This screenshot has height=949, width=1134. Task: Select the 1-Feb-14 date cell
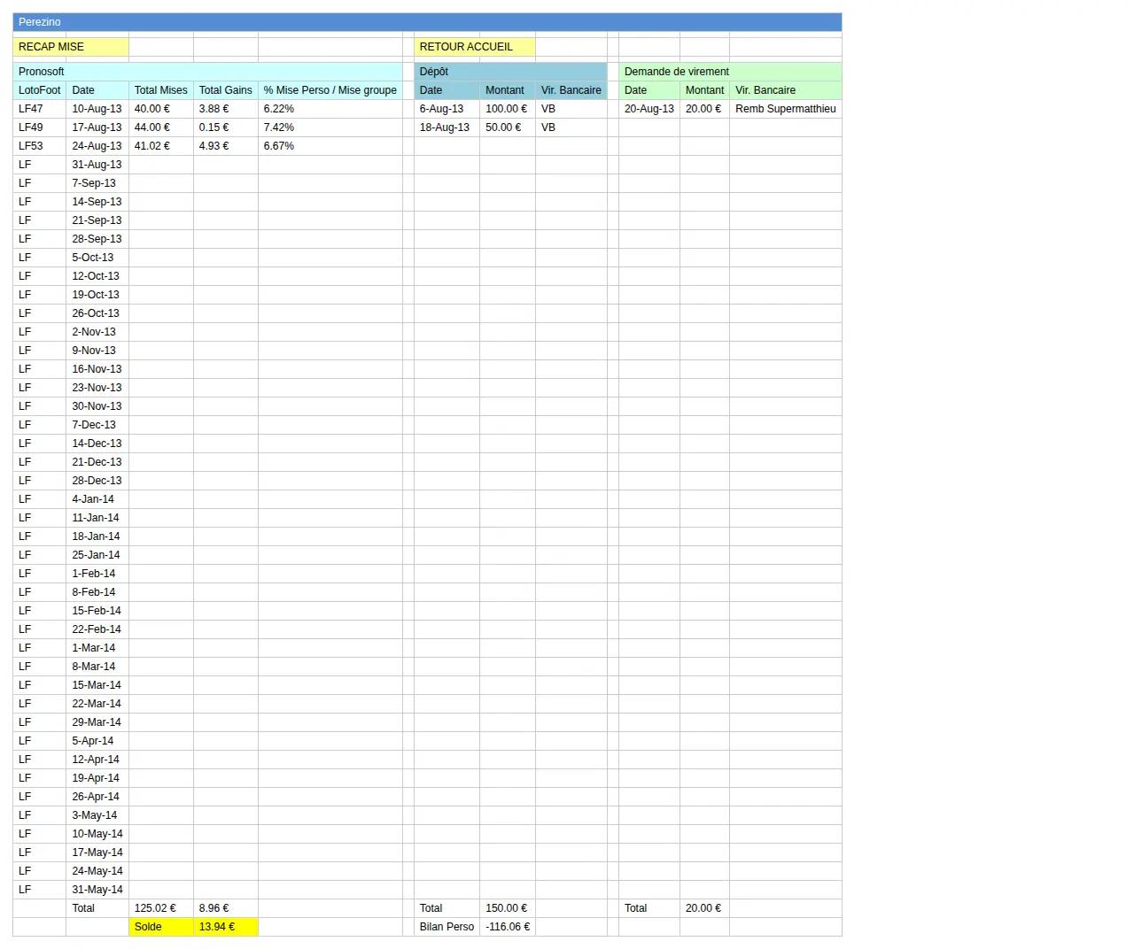coord(97,574)
